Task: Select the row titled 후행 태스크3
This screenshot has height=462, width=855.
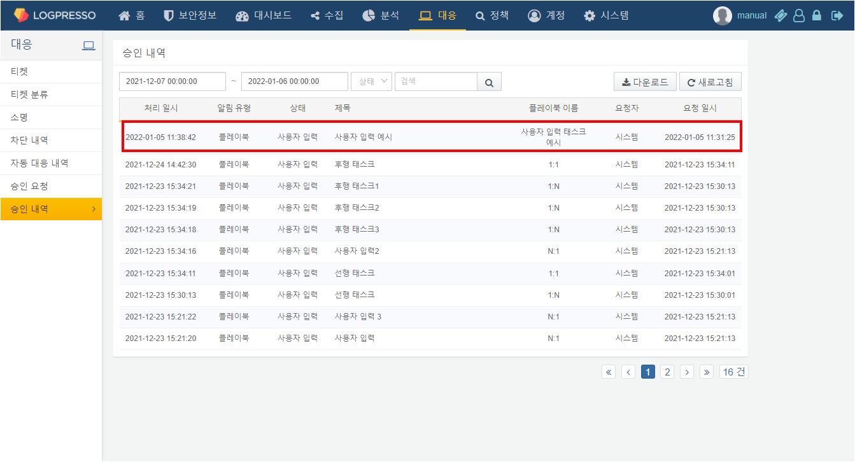Action: [430, 230]
